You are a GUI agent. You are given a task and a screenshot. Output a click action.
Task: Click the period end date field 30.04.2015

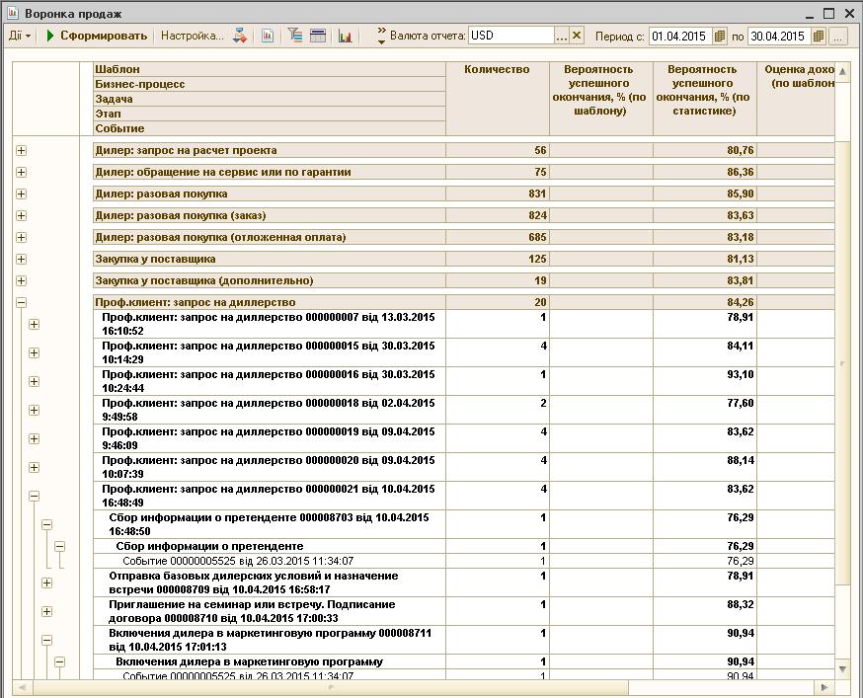click(779, 37)
